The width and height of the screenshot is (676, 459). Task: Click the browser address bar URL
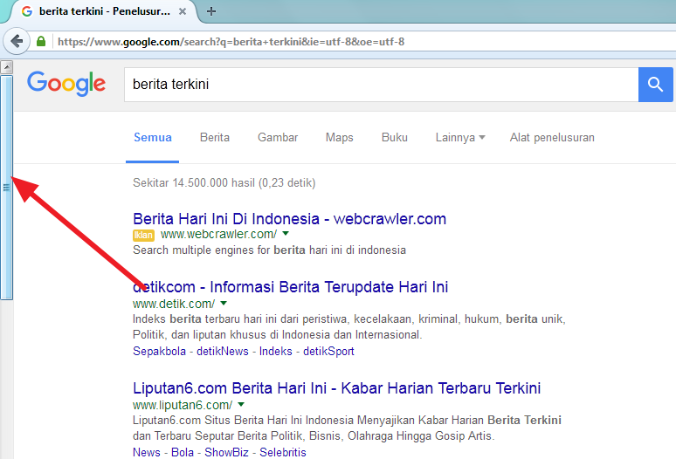tap(231, 42)
